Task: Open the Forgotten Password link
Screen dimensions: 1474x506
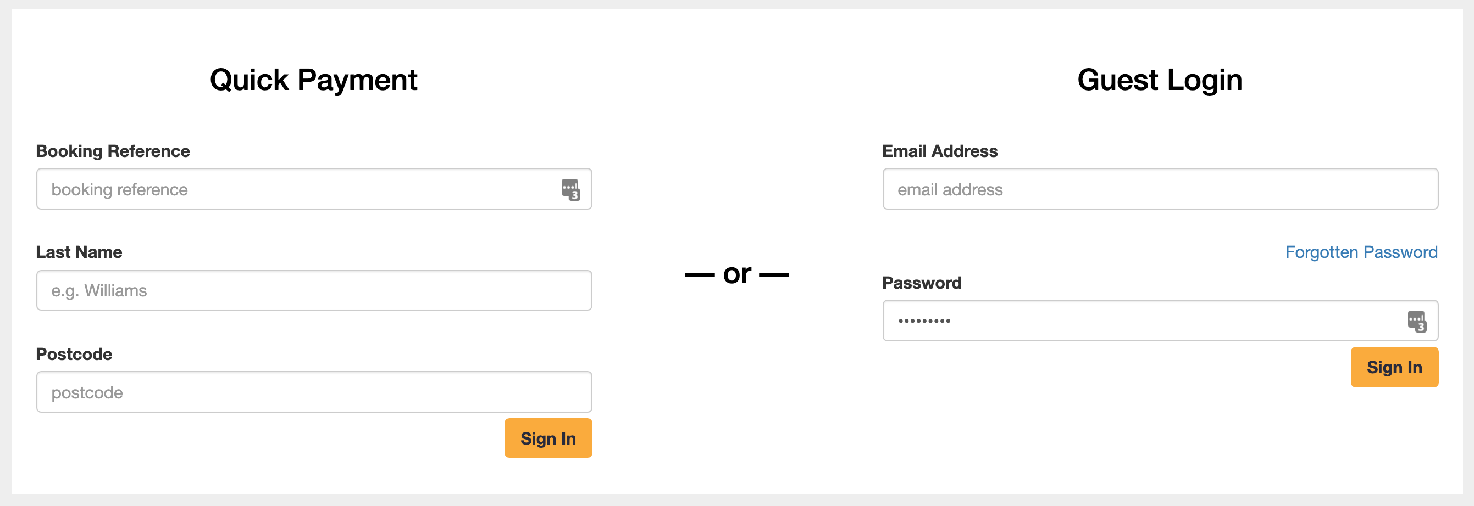Action: pos(1361,252)
